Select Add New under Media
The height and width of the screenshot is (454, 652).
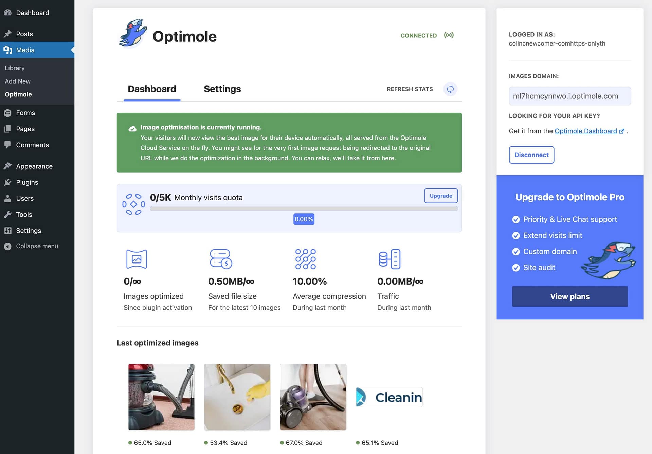[x=17, y=81]
